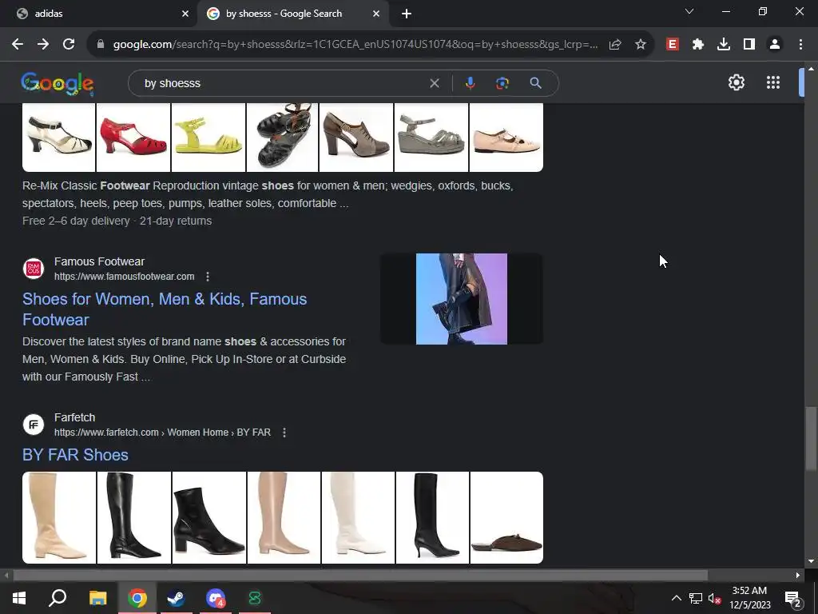Open the Extensions puzzle menu
This screenshot has height=614, width=818.
click(x=698, y=45)
